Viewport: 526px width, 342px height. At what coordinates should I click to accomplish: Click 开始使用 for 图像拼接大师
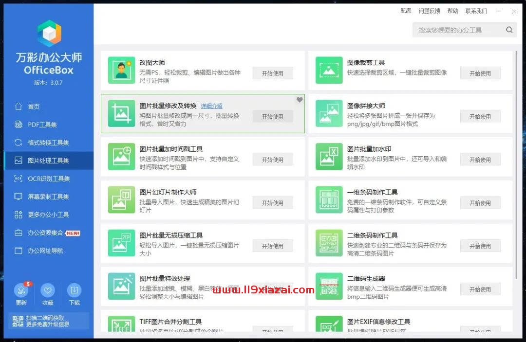click(x=480, y=117)
